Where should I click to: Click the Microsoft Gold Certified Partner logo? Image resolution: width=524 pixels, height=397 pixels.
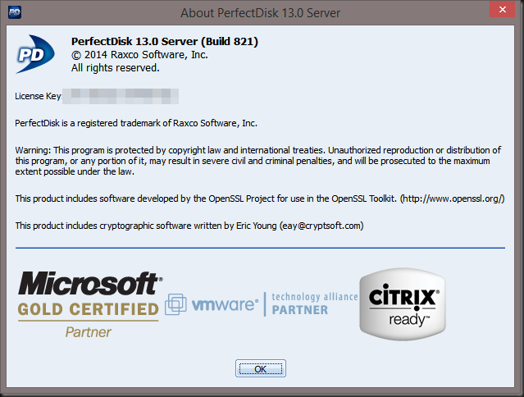click(89, 305)
